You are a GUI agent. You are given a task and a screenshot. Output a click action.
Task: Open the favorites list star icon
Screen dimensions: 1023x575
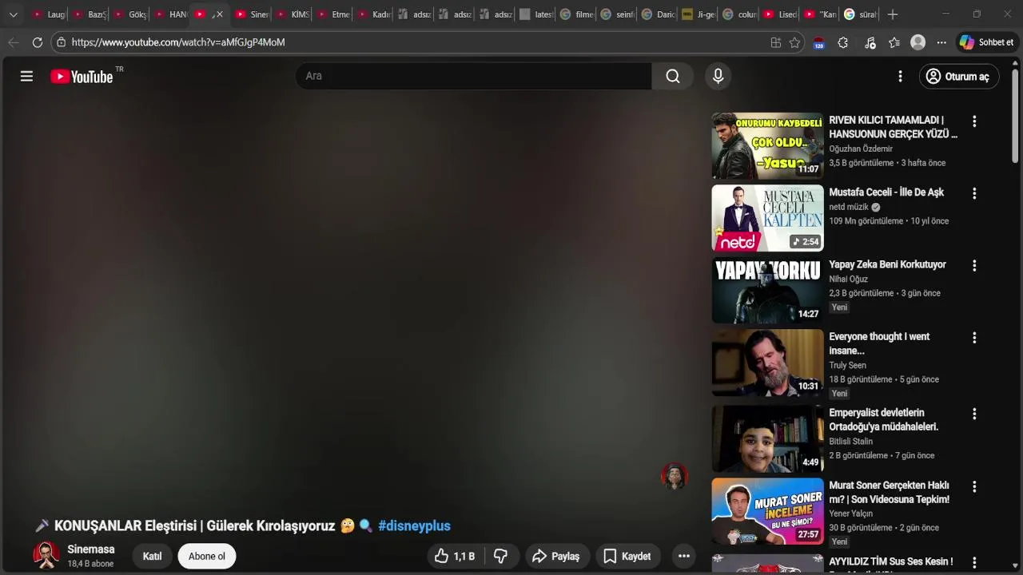[x=894, y=42]
